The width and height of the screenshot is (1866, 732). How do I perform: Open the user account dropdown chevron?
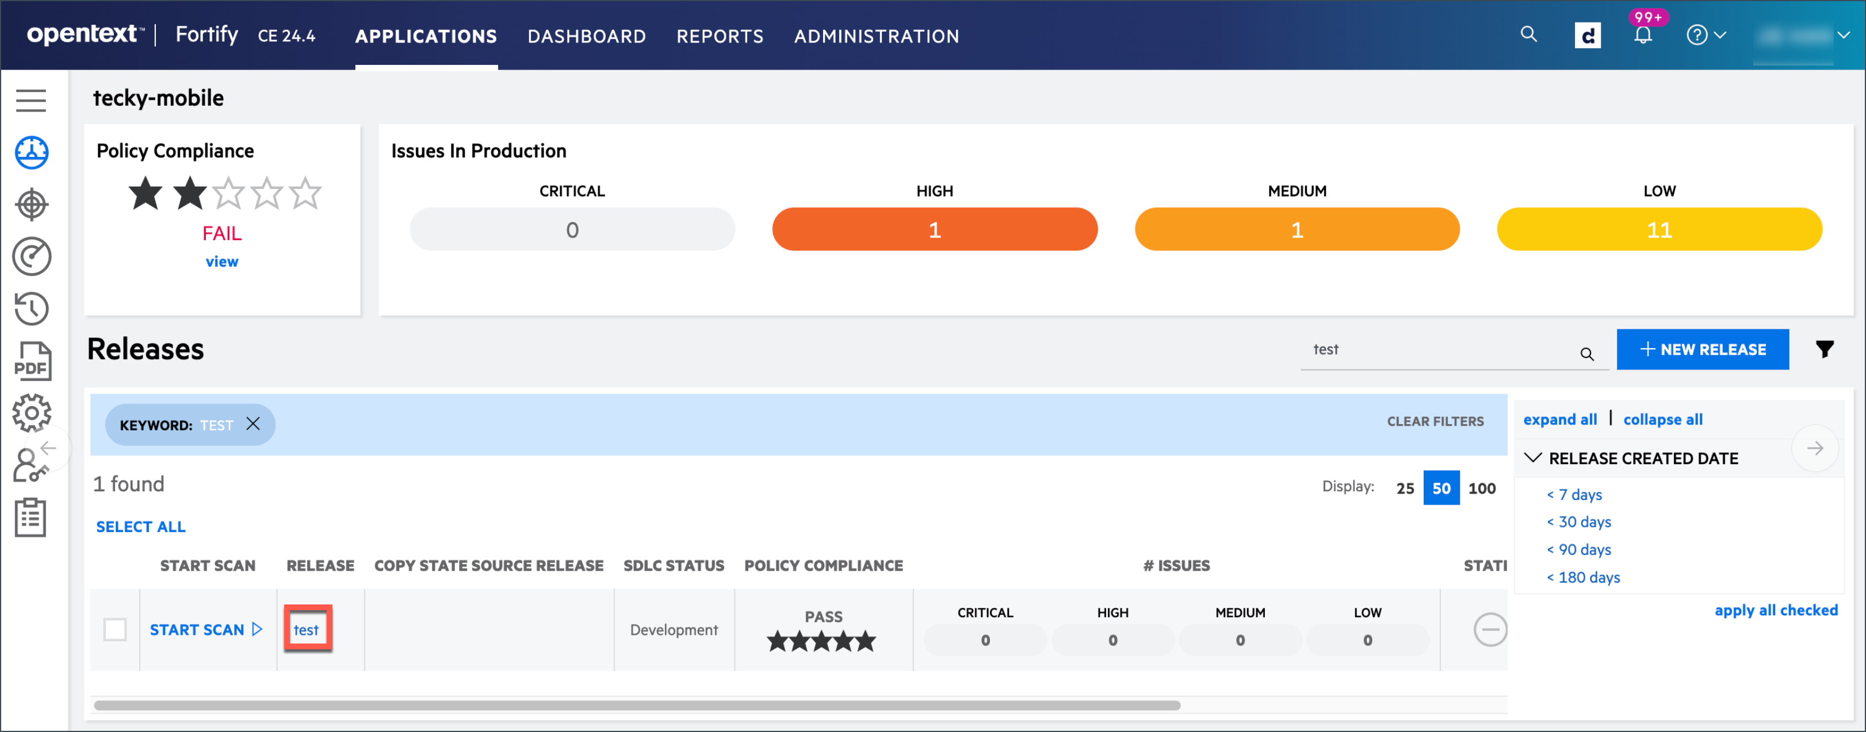(1843, 34)
